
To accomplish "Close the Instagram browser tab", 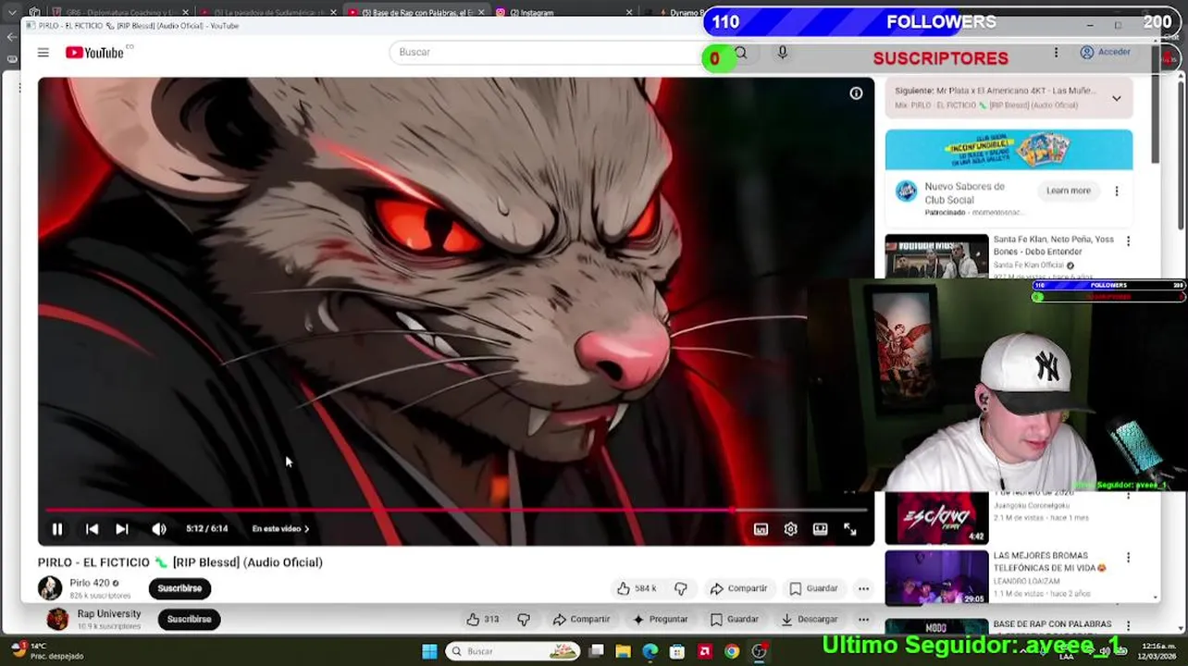I will click(x=629, y=12).
